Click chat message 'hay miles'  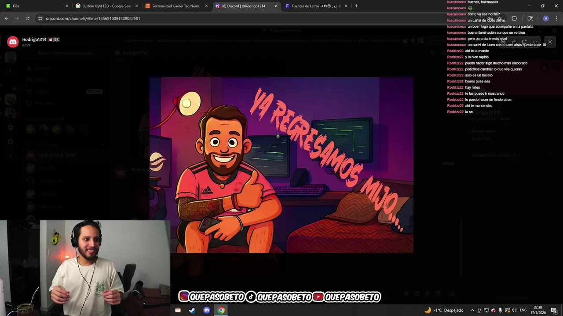(472, 87)
